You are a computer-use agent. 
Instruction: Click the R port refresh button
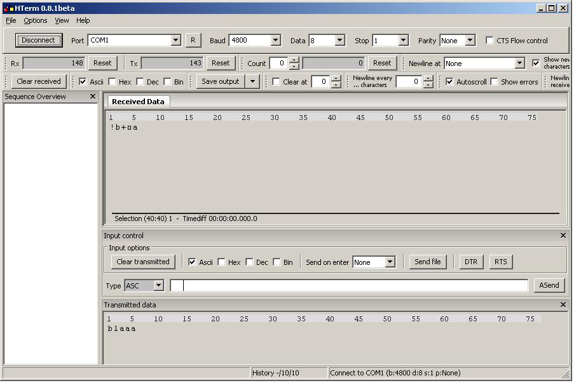[193, 40]
